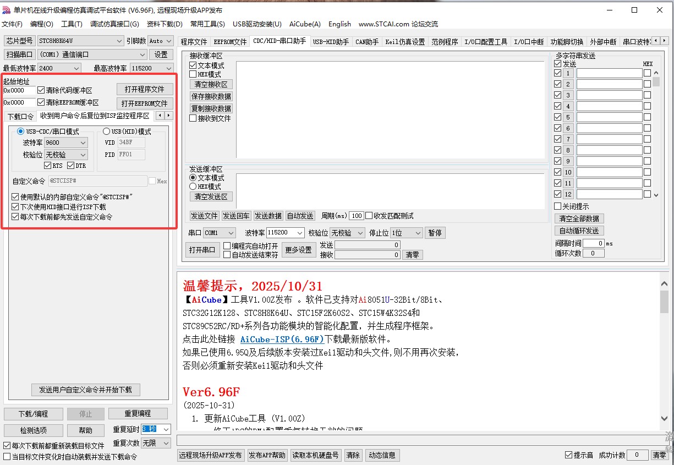This screenshot has height=465, width=674.
Task: Click the 打开程序文件 button
Action: [x=145, y=89]
